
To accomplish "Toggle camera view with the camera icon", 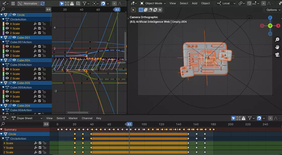I will 277,55.
